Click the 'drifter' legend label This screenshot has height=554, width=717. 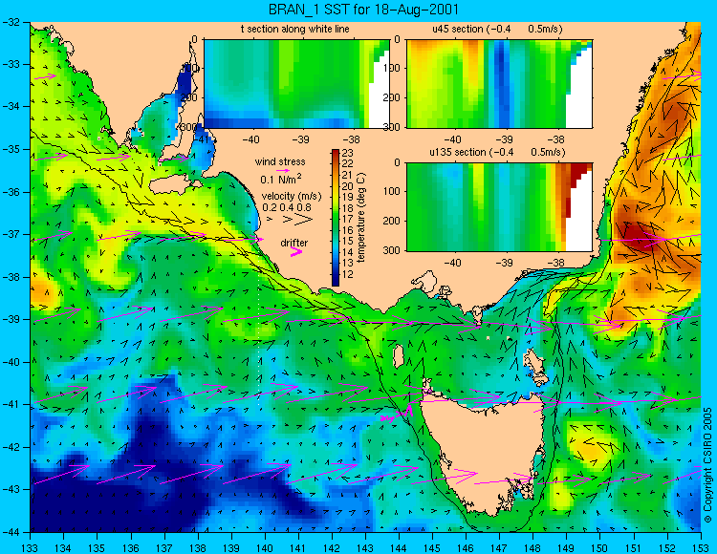294,243
